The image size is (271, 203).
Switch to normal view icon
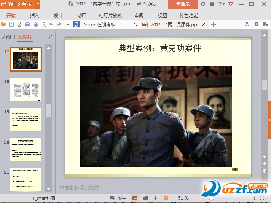pos(135,198)
